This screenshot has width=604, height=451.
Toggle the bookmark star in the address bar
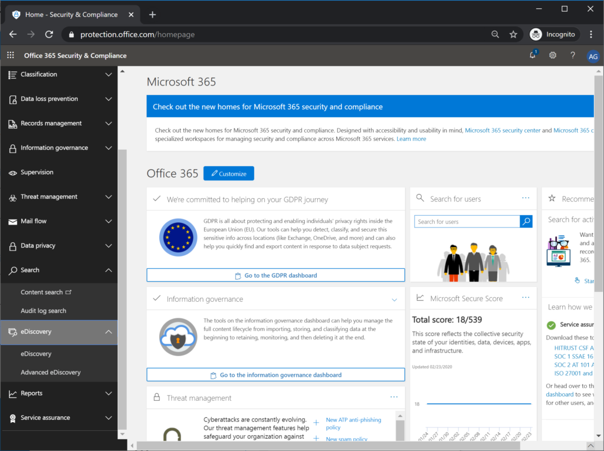[x=513, y=34]
